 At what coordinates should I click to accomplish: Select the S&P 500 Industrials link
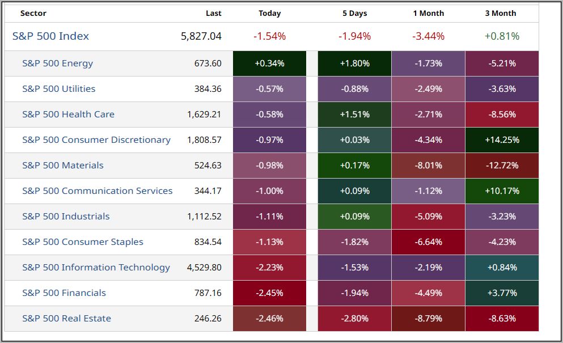pos(66,217)
